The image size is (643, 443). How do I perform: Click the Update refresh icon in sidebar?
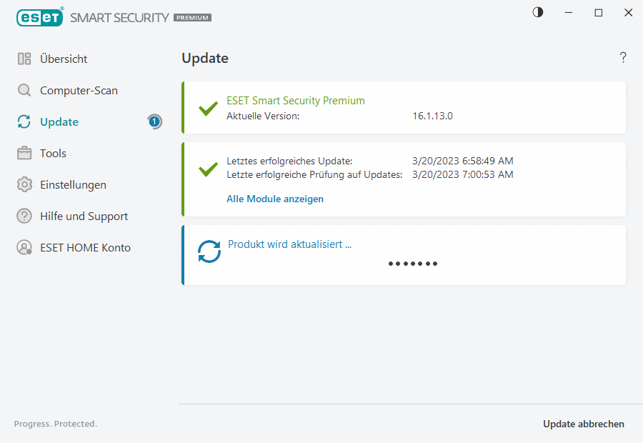(x=24, y=121)
